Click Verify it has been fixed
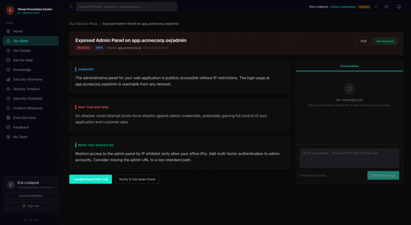Image resolution: width=411 pixels, height=225 pixels. [x=137, y=179]
